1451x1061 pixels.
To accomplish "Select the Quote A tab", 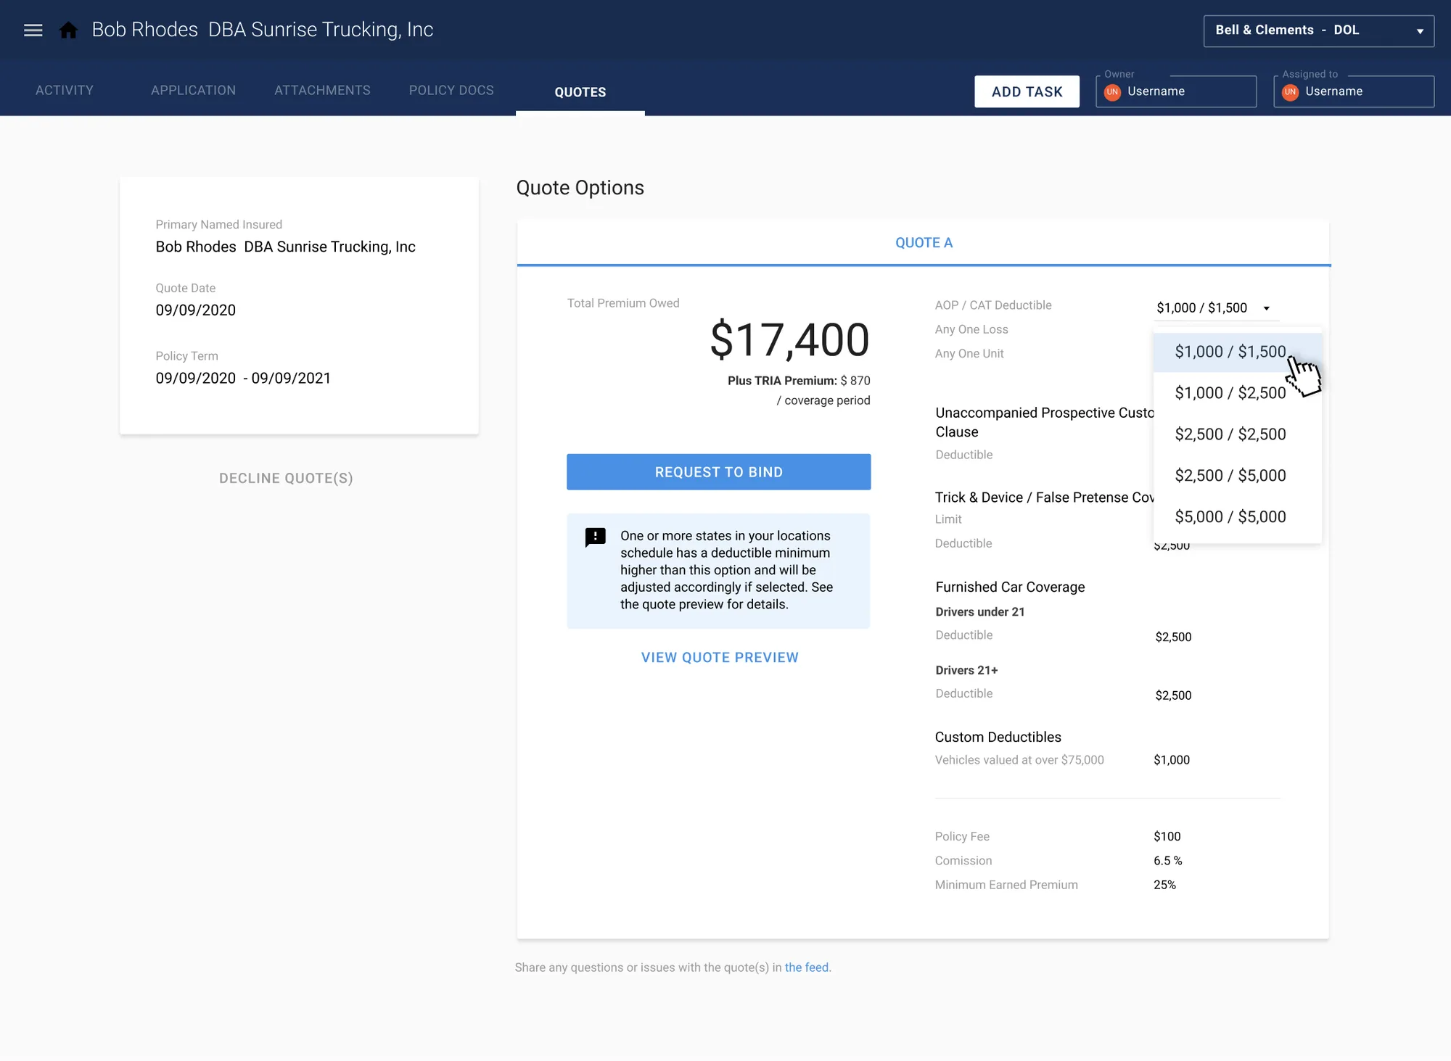I will click(924, 243).
